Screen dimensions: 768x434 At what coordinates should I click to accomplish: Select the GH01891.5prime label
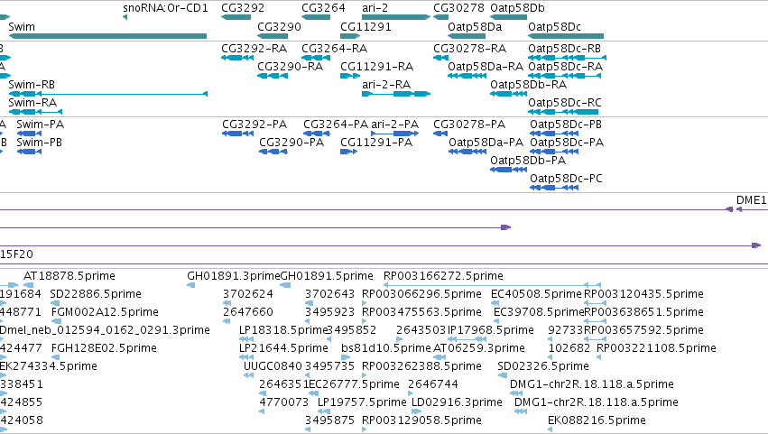point(327,276)
